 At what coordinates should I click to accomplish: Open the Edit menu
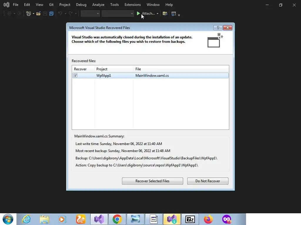(27, 5)
